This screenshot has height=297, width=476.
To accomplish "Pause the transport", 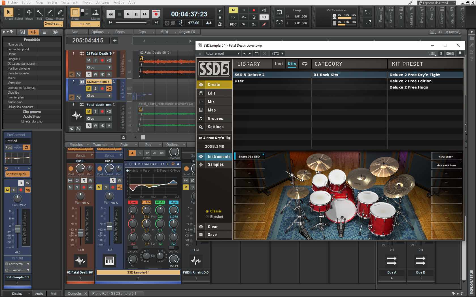I will (136, 14).
